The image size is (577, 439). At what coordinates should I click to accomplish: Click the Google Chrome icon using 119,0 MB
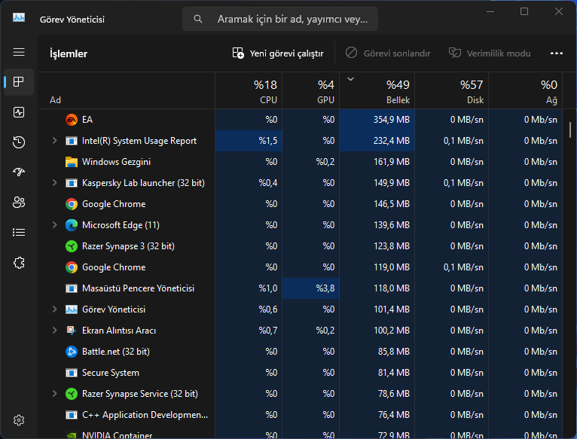tap(72, 267)
